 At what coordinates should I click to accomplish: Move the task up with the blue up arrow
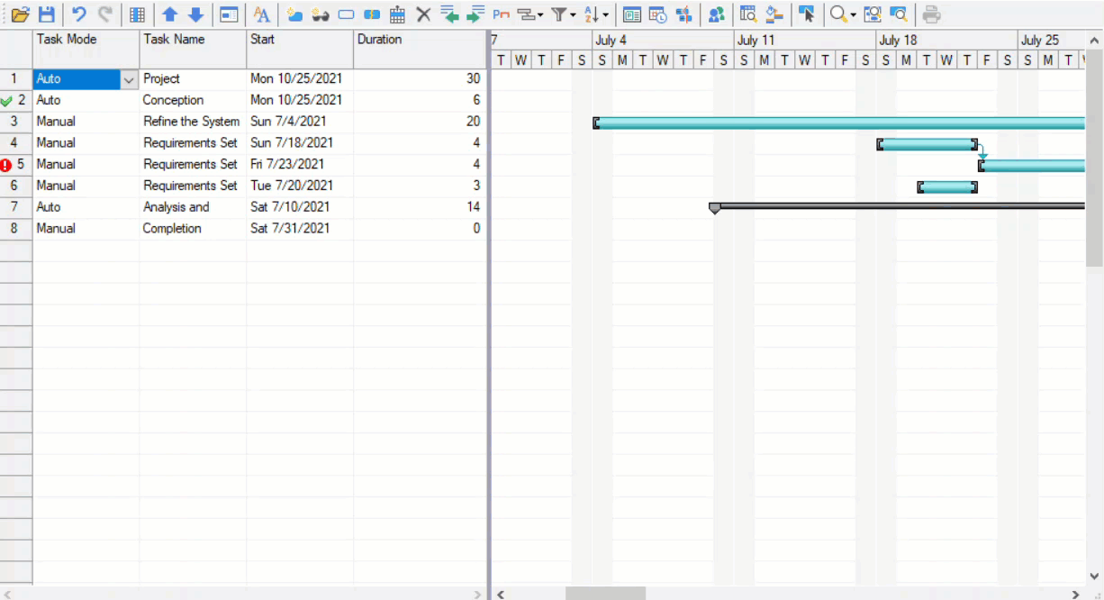coord(169,14)
